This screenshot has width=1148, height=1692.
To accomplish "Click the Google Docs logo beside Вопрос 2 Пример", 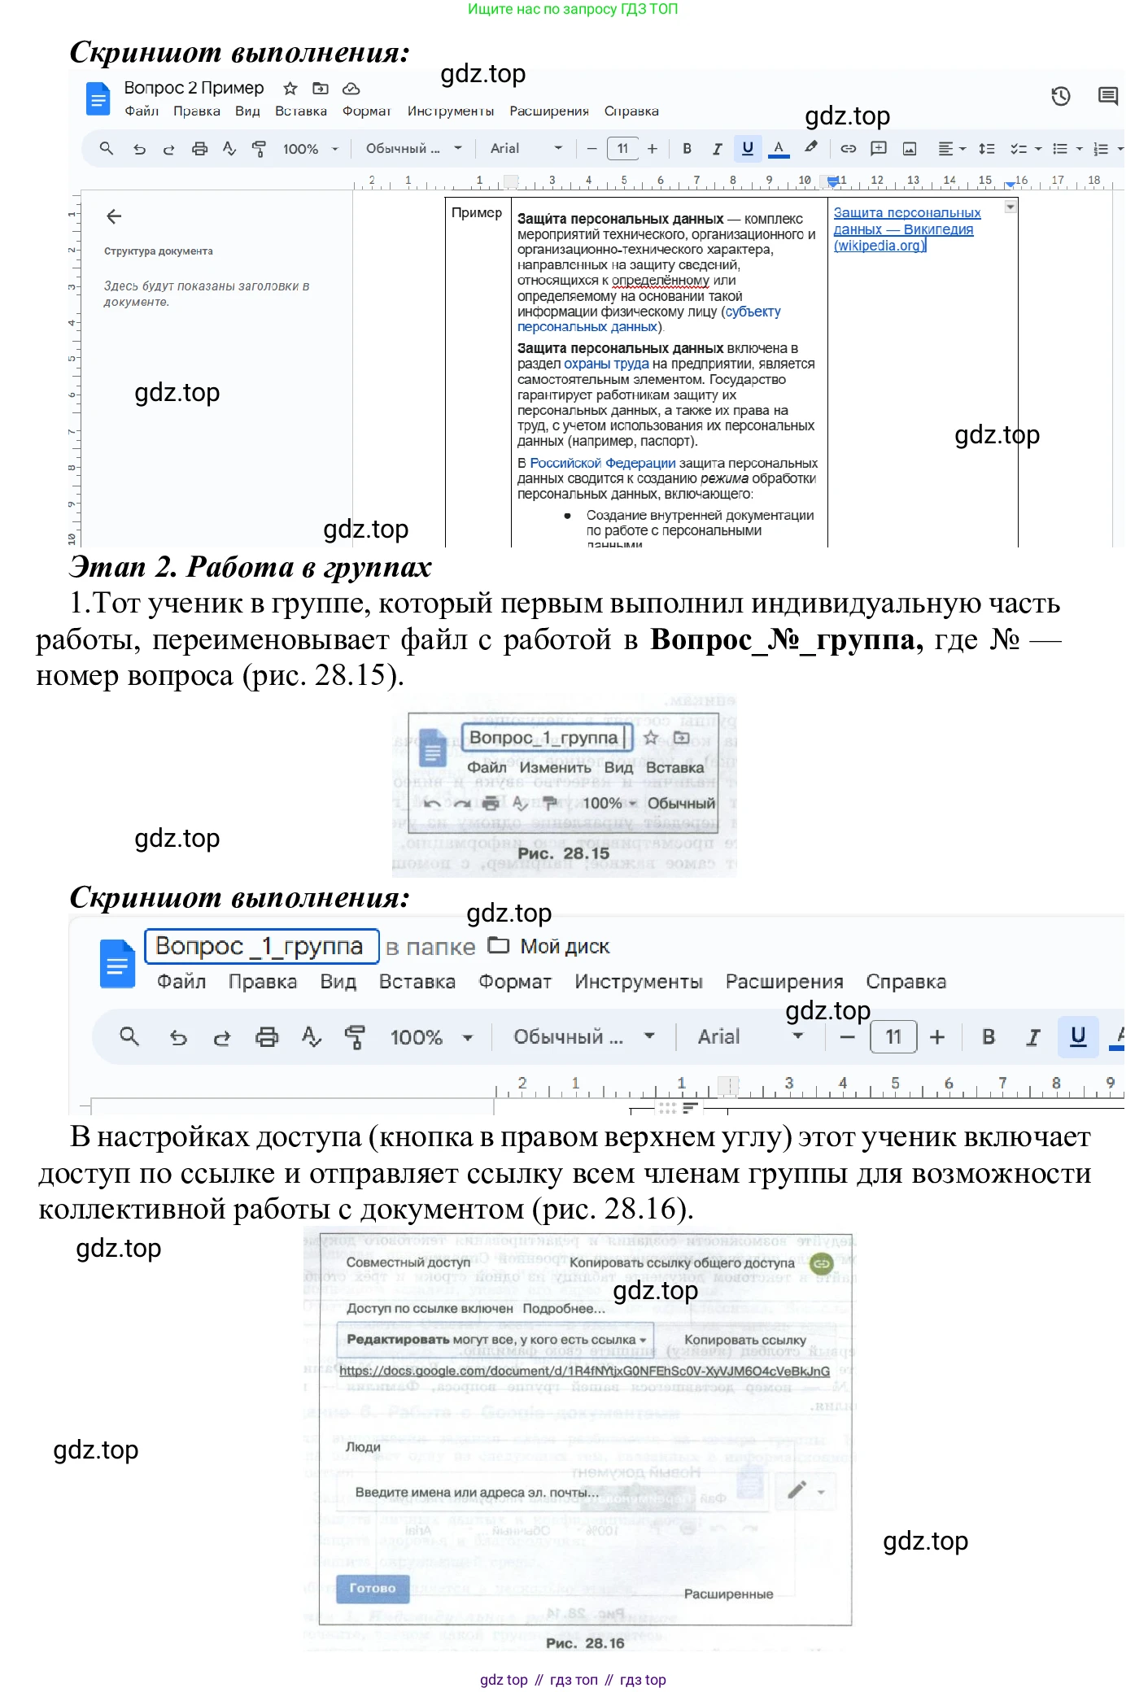I will [x=98, y=98].
